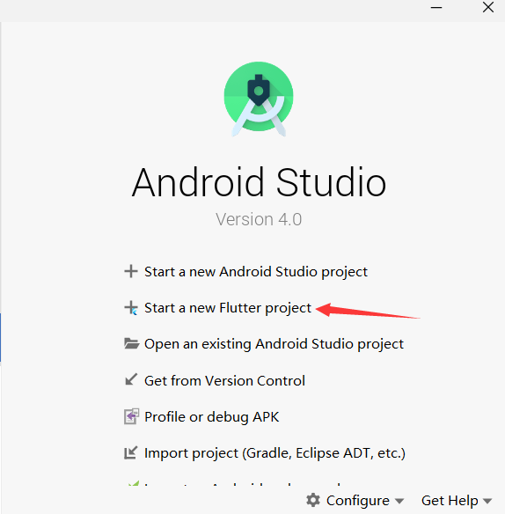Click the Get Help dropdown arrow

pos(487,501)
